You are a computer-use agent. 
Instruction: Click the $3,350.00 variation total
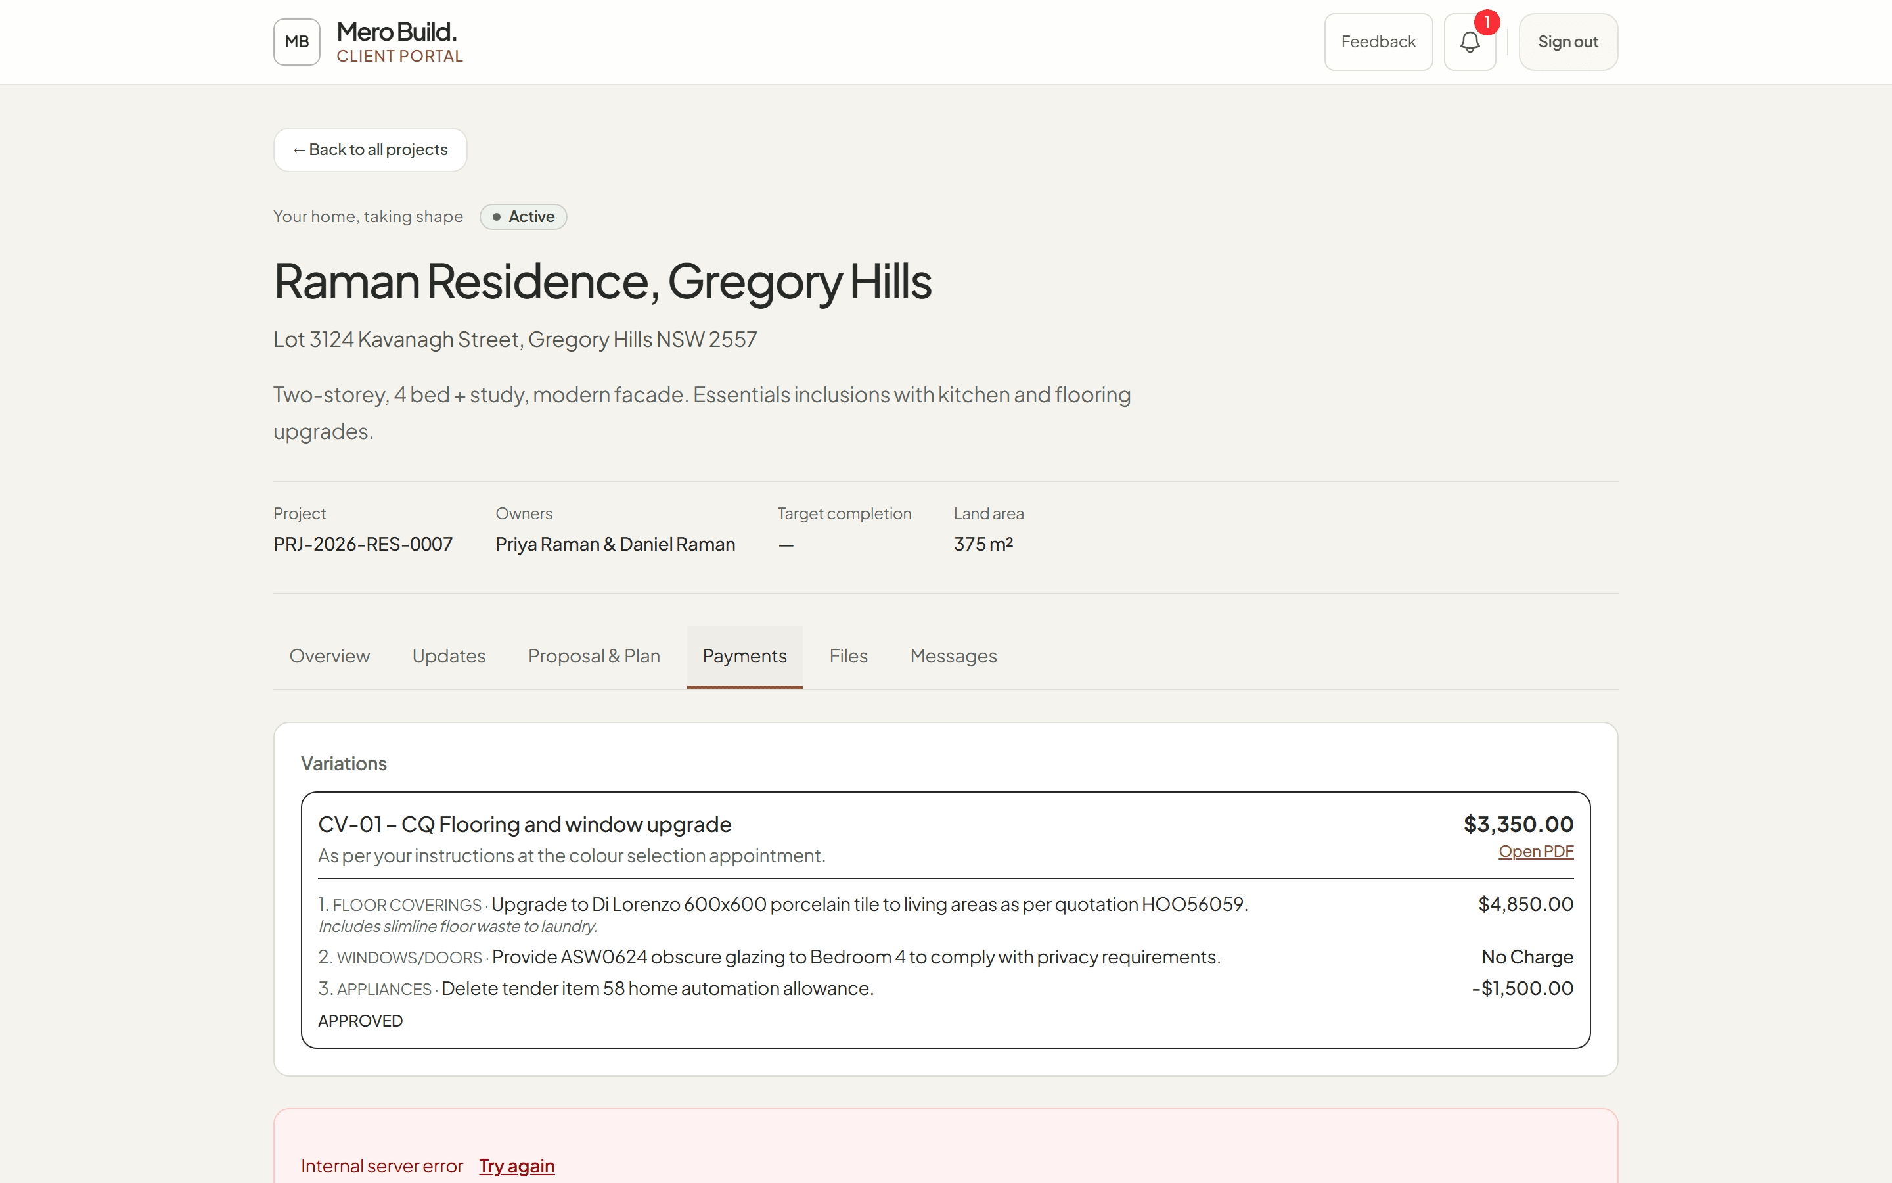(1518, 824)
